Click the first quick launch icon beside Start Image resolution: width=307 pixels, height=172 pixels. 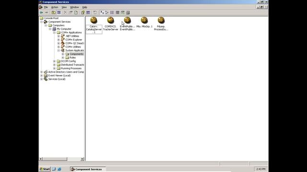[54, 169]
